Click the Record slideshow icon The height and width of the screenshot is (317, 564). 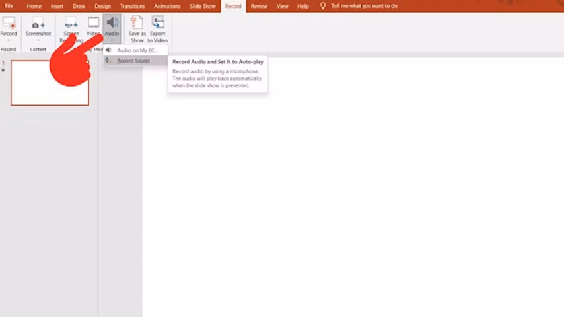pos(9,22)
